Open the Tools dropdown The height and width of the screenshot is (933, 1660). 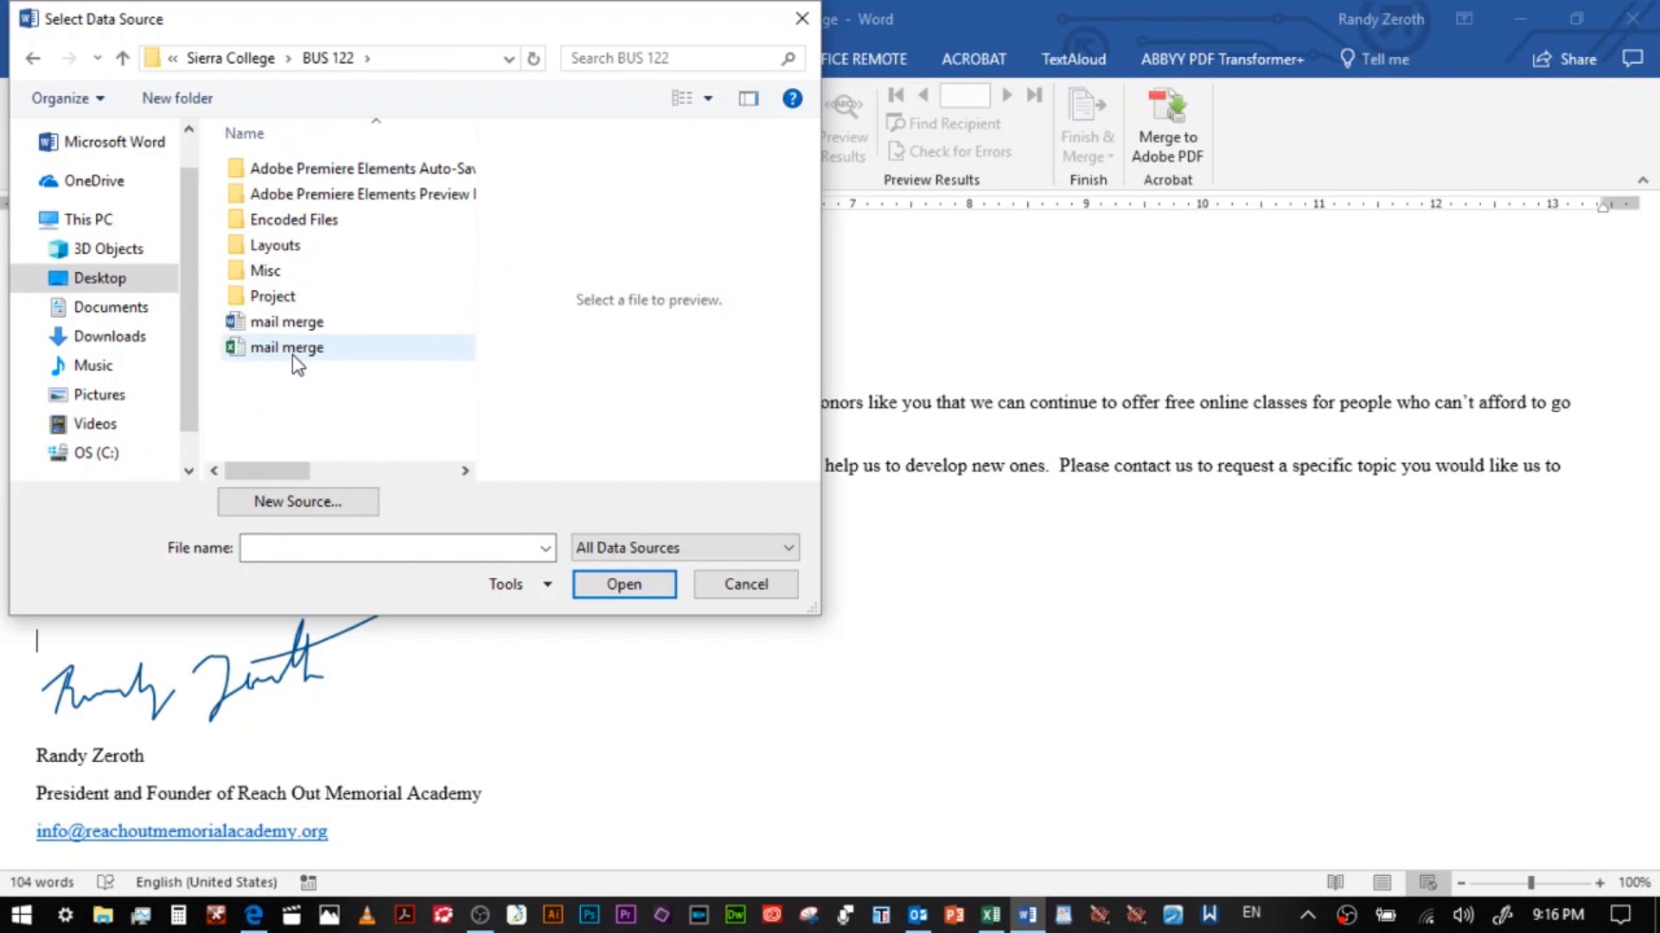click(x=520, y=584)
